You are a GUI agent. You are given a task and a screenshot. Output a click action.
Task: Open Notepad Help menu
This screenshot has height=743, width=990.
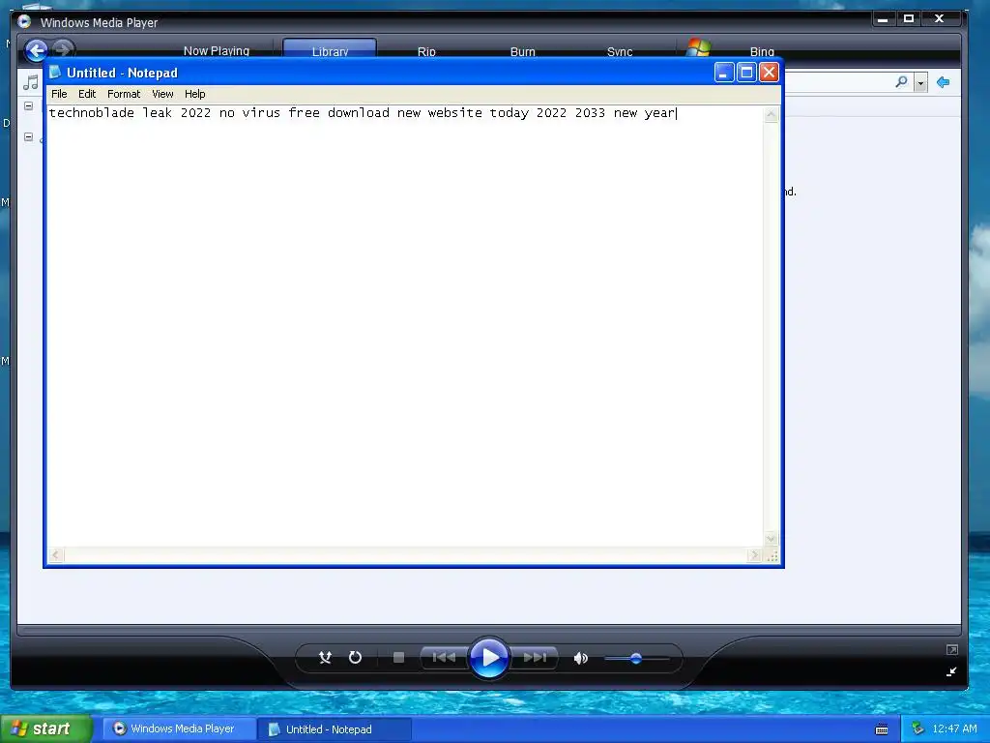[x=194, y=94]
